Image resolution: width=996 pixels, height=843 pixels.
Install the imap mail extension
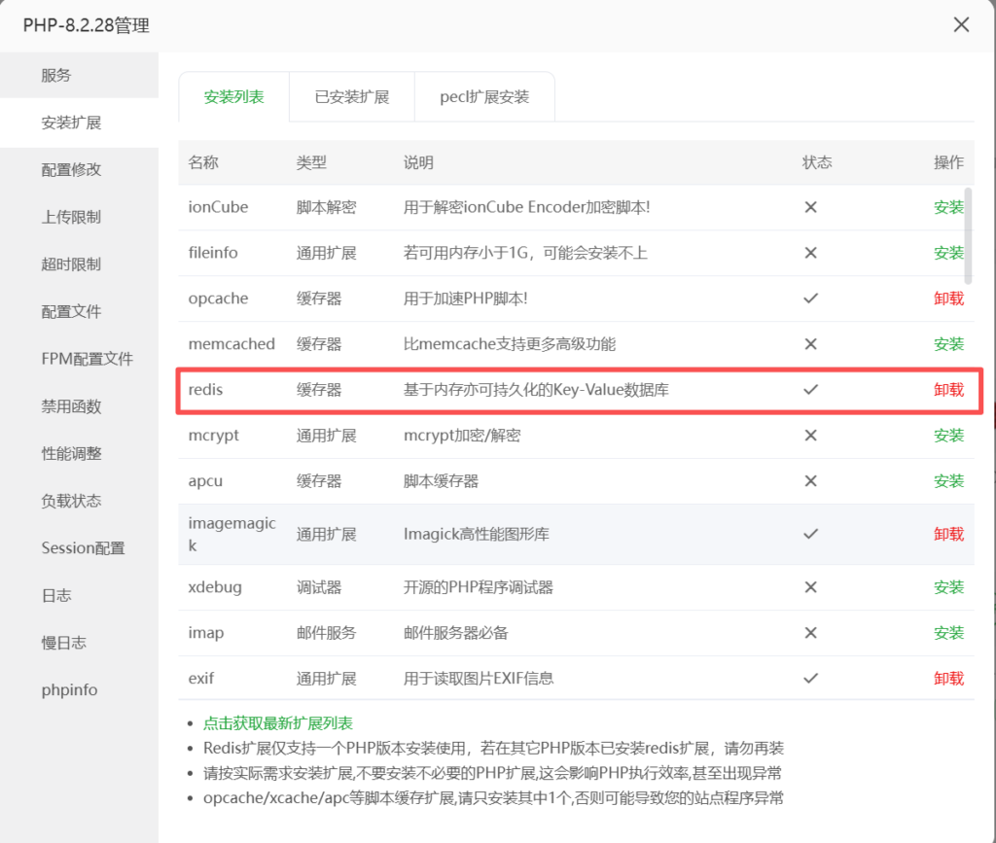click(x=948, y=632)
